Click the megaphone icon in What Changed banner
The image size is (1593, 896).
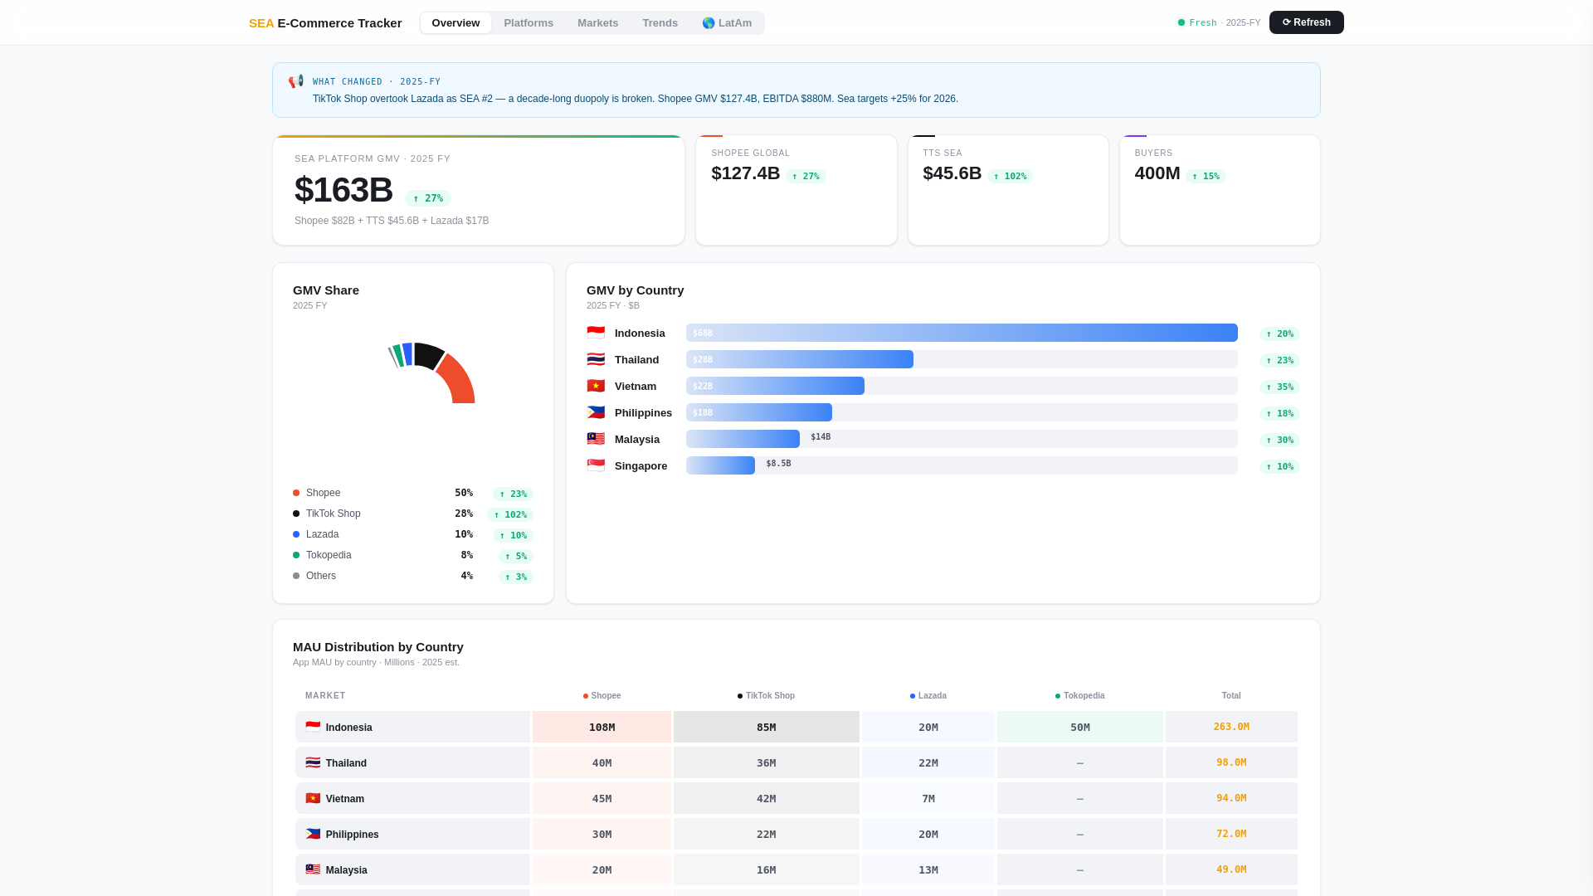pos(296,81)
